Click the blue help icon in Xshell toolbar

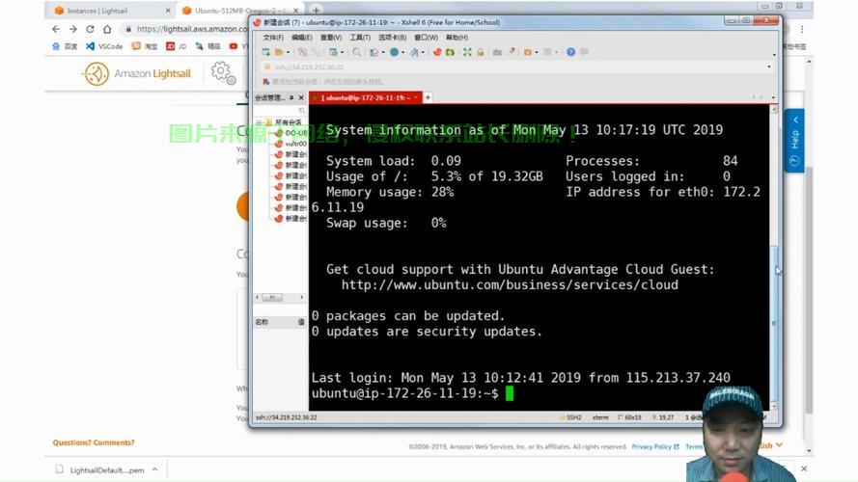click(570, 52)
